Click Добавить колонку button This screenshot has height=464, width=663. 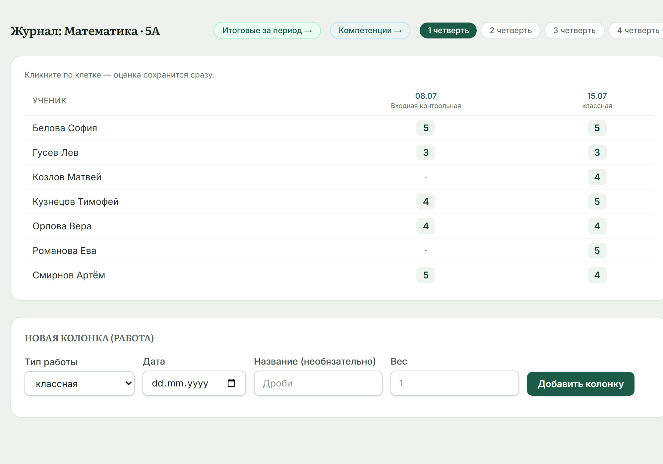tap(580, 383)
